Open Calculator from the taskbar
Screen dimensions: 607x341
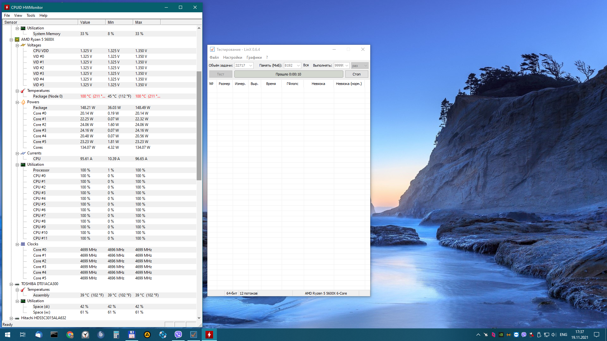coord(116,335)
